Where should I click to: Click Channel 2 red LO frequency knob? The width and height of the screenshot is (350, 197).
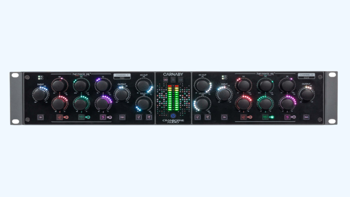(243, 85)
